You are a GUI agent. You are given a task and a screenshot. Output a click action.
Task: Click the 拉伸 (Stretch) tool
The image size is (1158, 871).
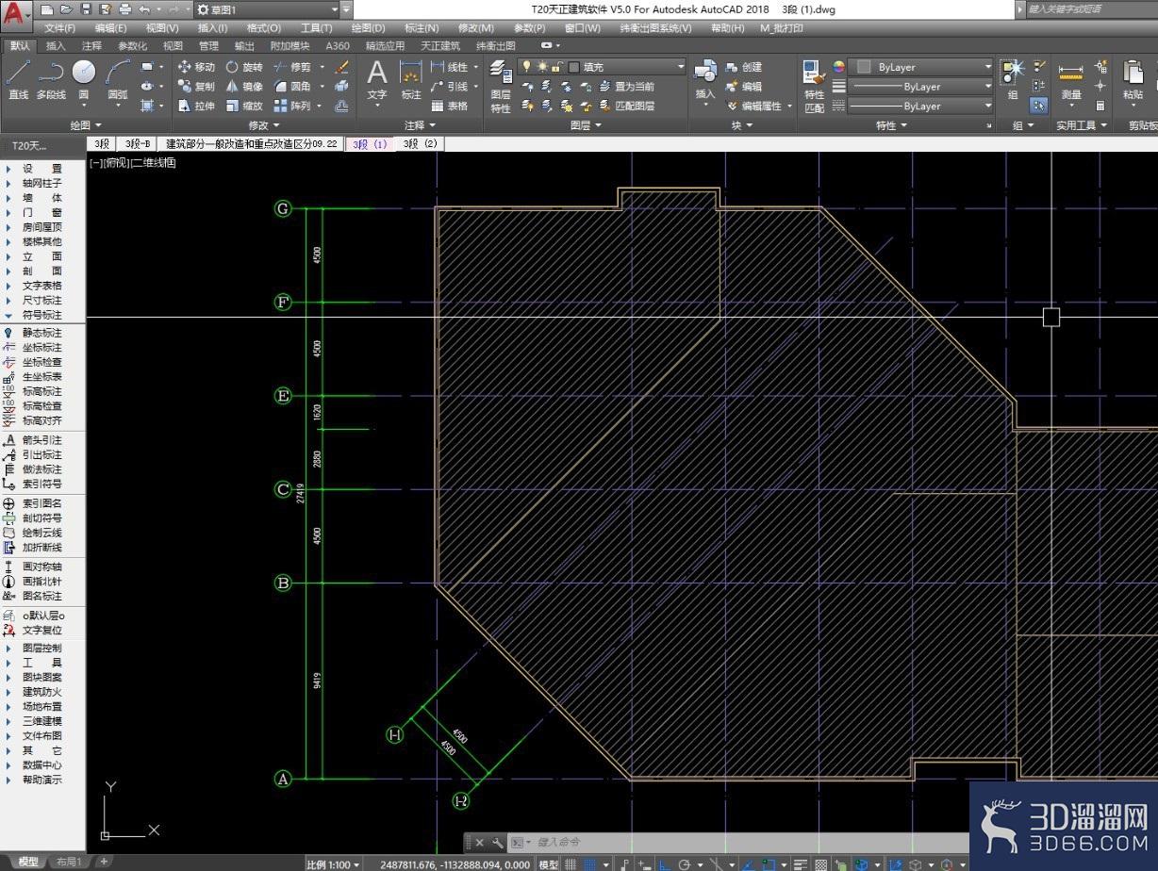click(196, 107)
